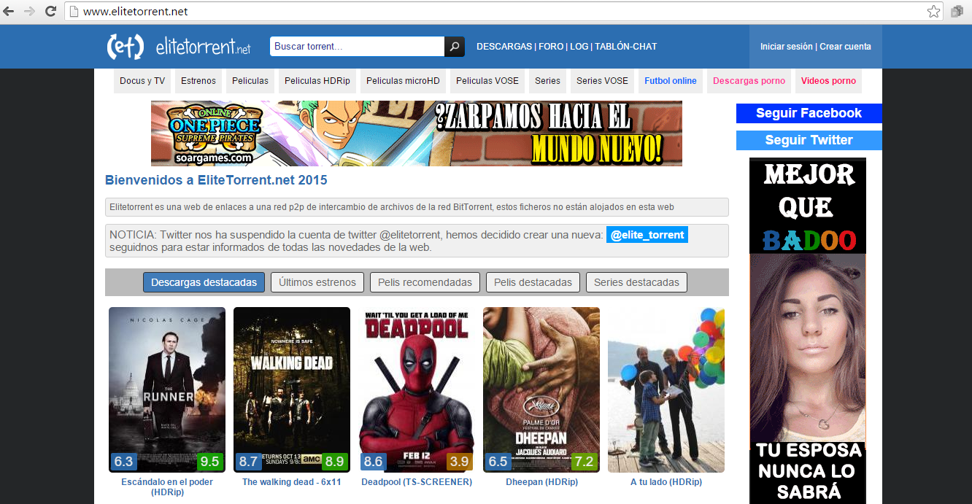Open the Deadpool poster
Viewport: 972px width, 504px height.
[417, 389]
